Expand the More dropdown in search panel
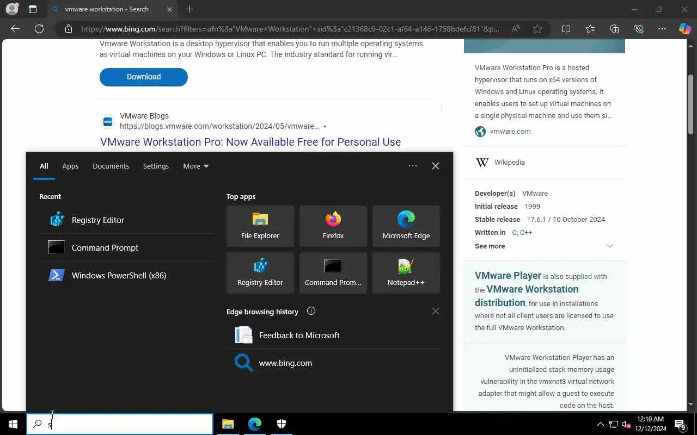Screen dimensions: 697x435 (196, 166)
